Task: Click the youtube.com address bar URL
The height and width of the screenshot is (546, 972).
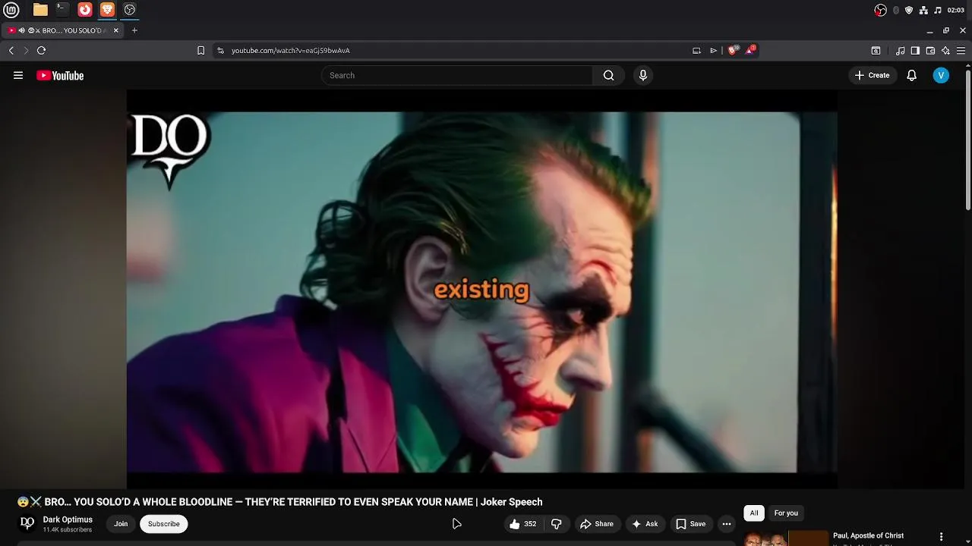Action: (x=290, y=51)
